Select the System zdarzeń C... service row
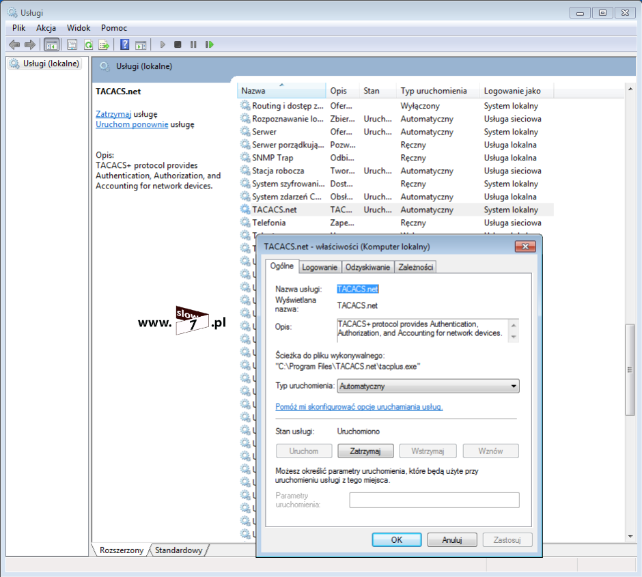Image resolution: width=642 pixels, height=577 pixels. 395,197
